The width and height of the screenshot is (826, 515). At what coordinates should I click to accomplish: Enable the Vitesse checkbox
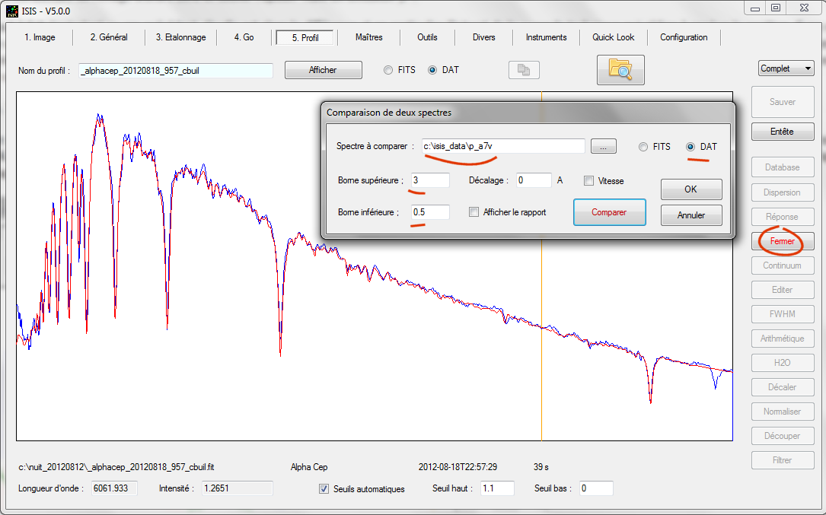[589, 180]
